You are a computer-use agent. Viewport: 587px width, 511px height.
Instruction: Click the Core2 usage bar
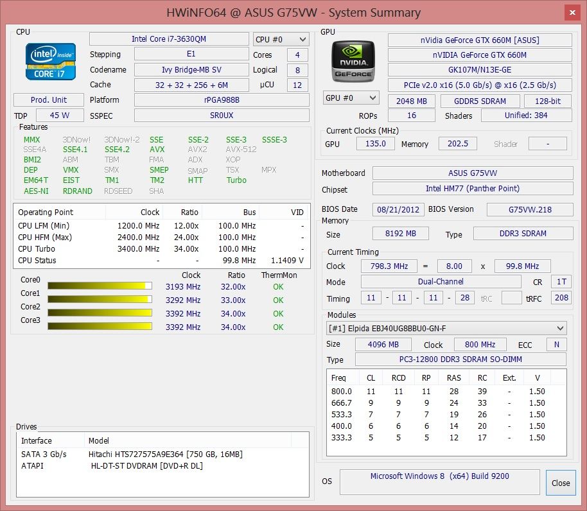pos(100,313)
